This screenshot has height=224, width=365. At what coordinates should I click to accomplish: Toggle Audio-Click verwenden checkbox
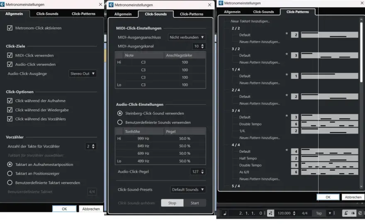click(x=10, y=64)
